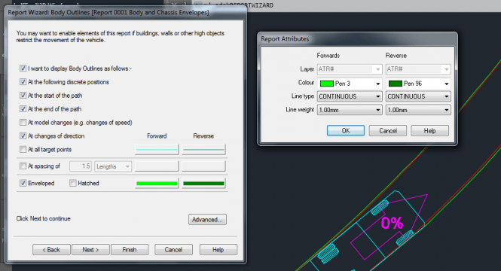This screenshot has height=271, width=501.
Task: Click Next > in Report Wizard
Action: pyautogui.click(x=90, y=250)
